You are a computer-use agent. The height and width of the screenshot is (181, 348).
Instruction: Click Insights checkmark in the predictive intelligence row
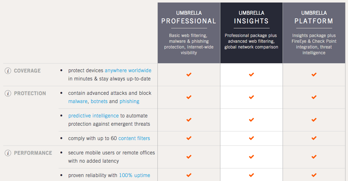click(251, 120)
